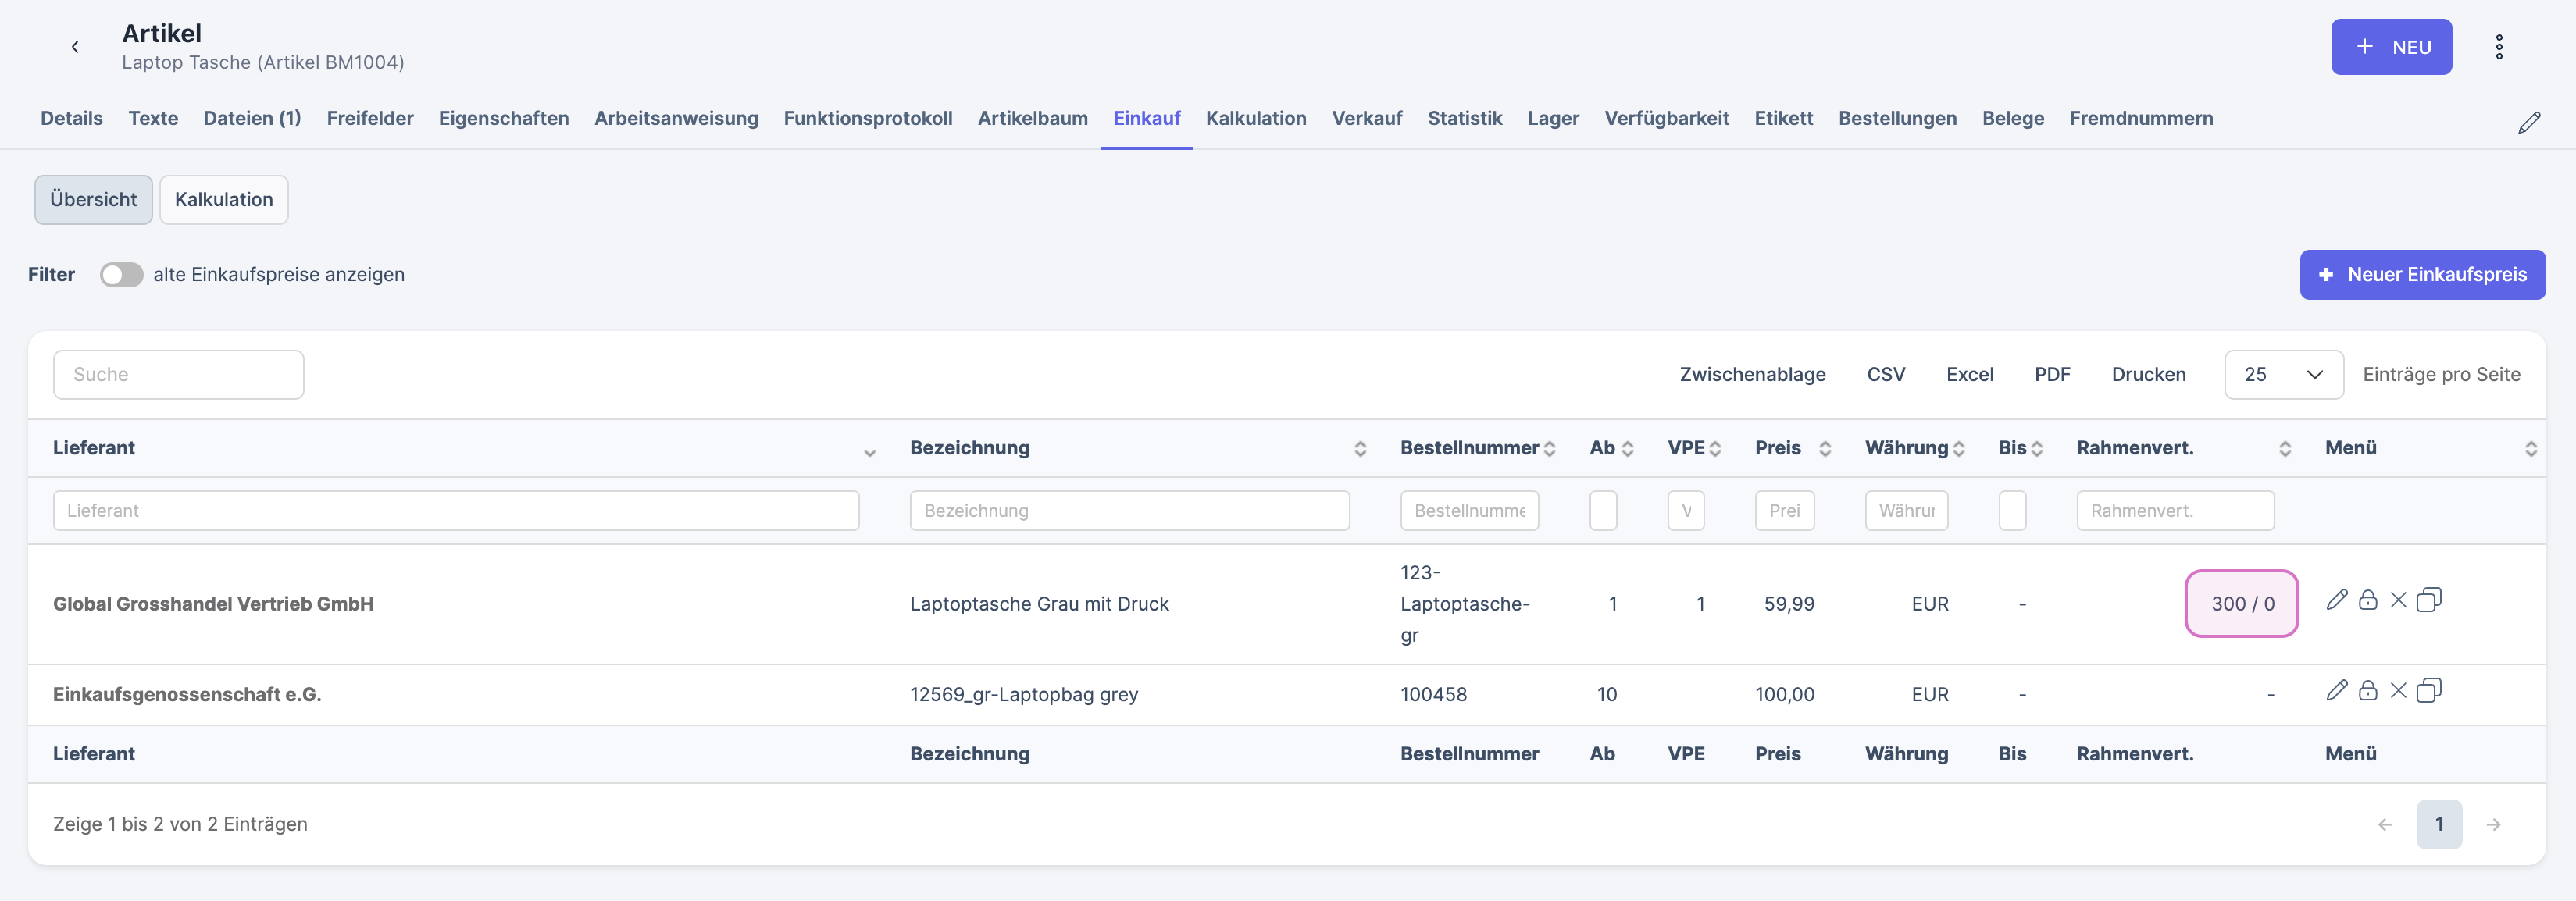2576x901 pixels.
Task: Open the Lager tab
Action: [x=1552, y=118]
